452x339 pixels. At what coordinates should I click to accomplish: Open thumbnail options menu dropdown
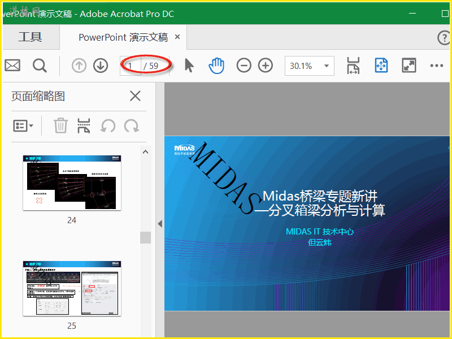23,126
